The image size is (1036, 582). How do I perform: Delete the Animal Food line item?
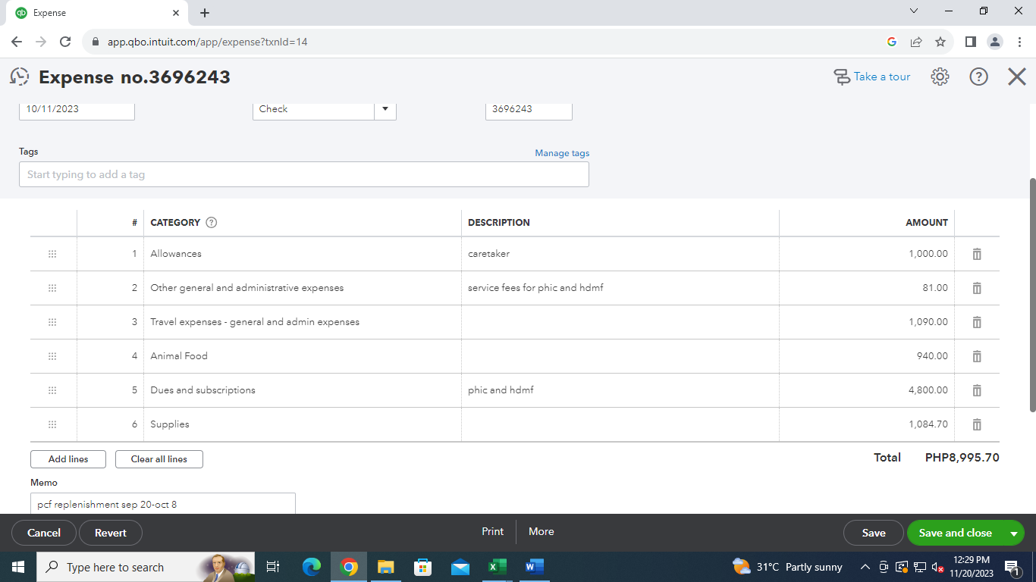[977, 356]
